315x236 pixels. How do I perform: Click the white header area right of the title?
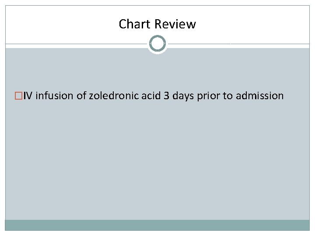point(253,24)
